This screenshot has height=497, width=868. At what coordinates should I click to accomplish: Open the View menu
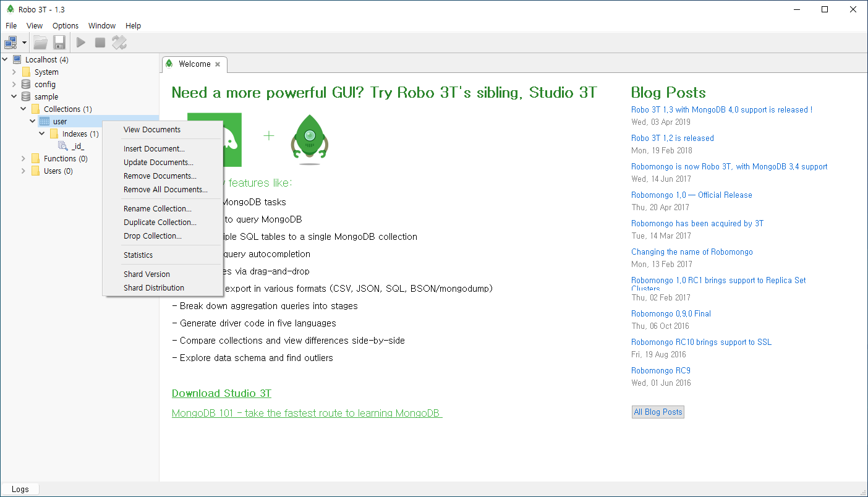[35, 25]
